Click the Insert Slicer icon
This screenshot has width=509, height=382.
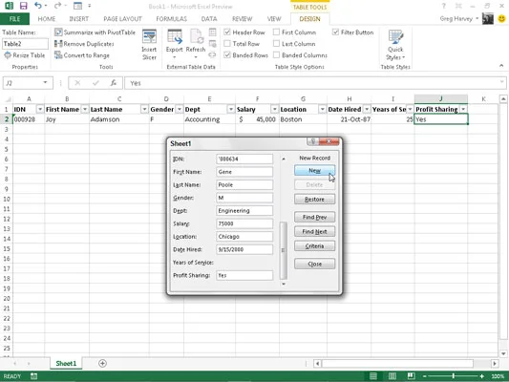[149, 45]
